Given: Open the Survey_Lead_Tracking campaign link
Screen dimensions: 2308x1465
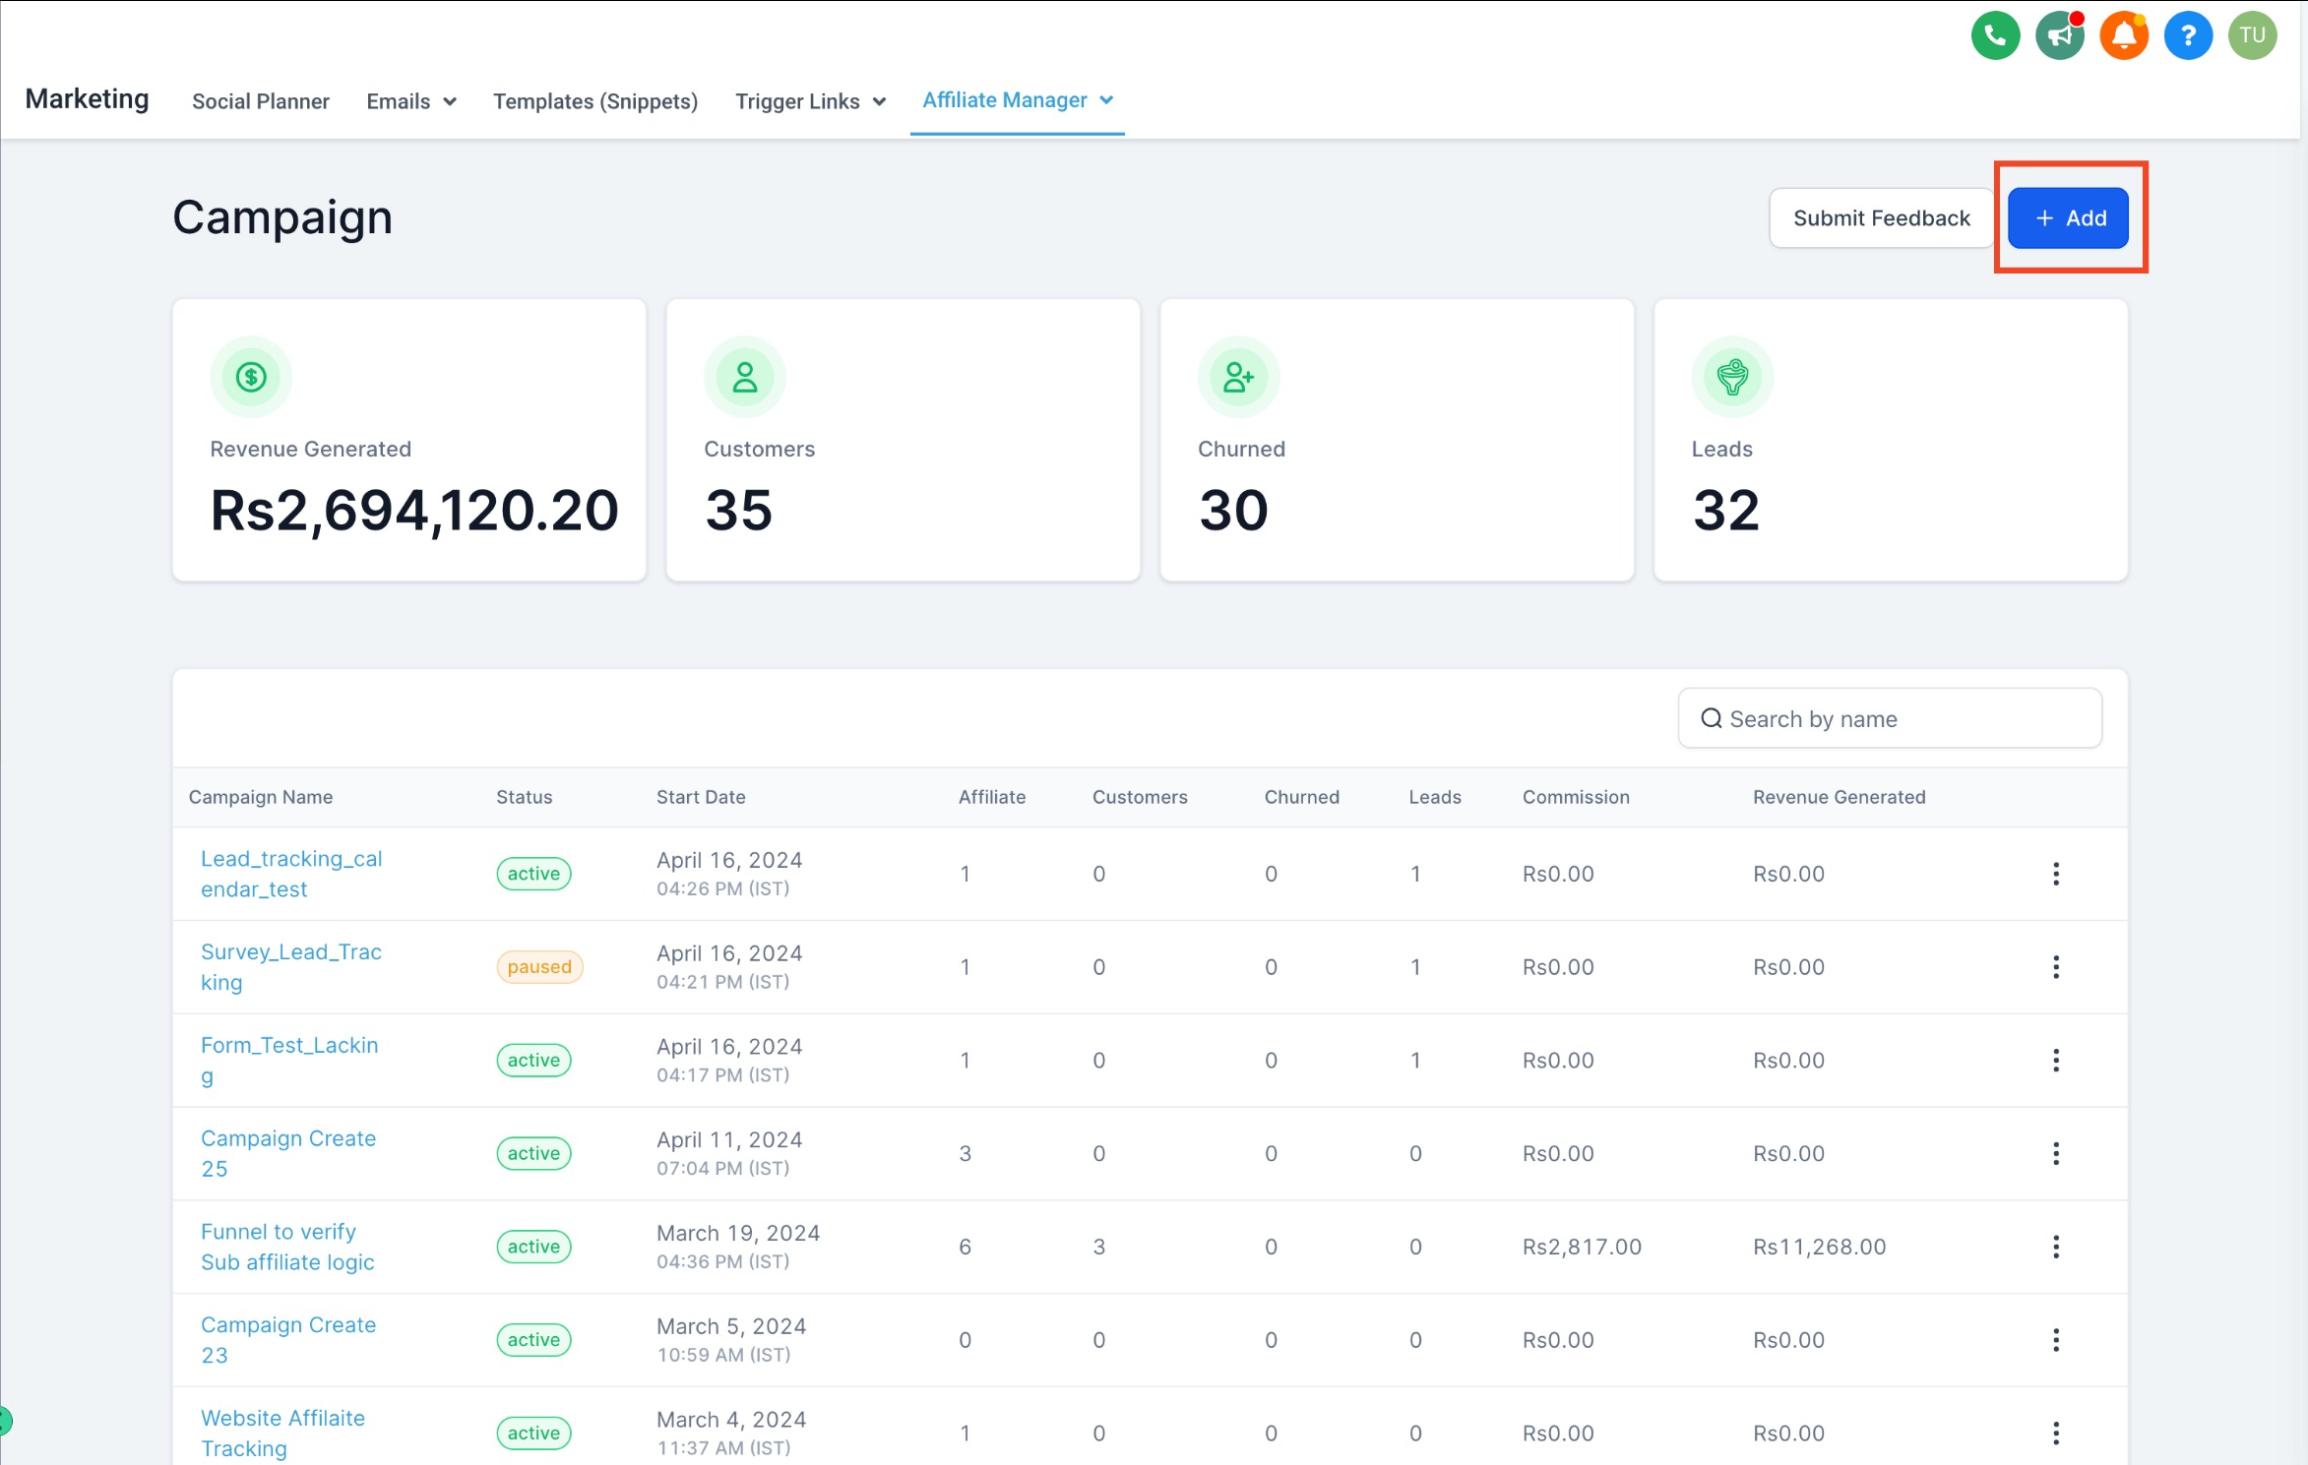Looking at the screenshot, I should tap(291, 967).
